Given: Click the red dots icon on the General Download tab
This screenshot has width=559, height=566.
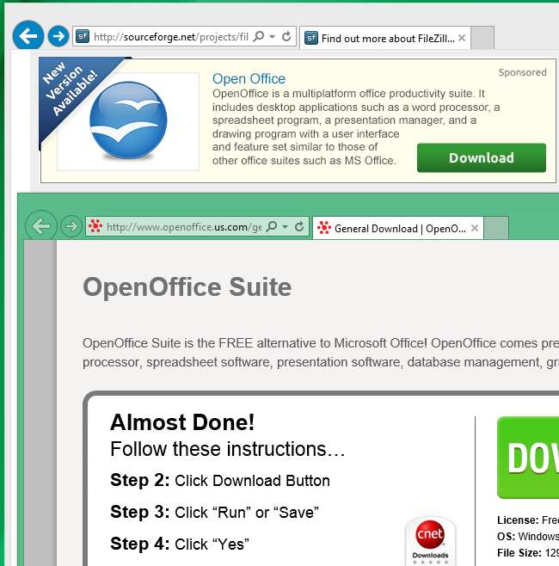Looking at the screenshot, I should tap(324, 228).
